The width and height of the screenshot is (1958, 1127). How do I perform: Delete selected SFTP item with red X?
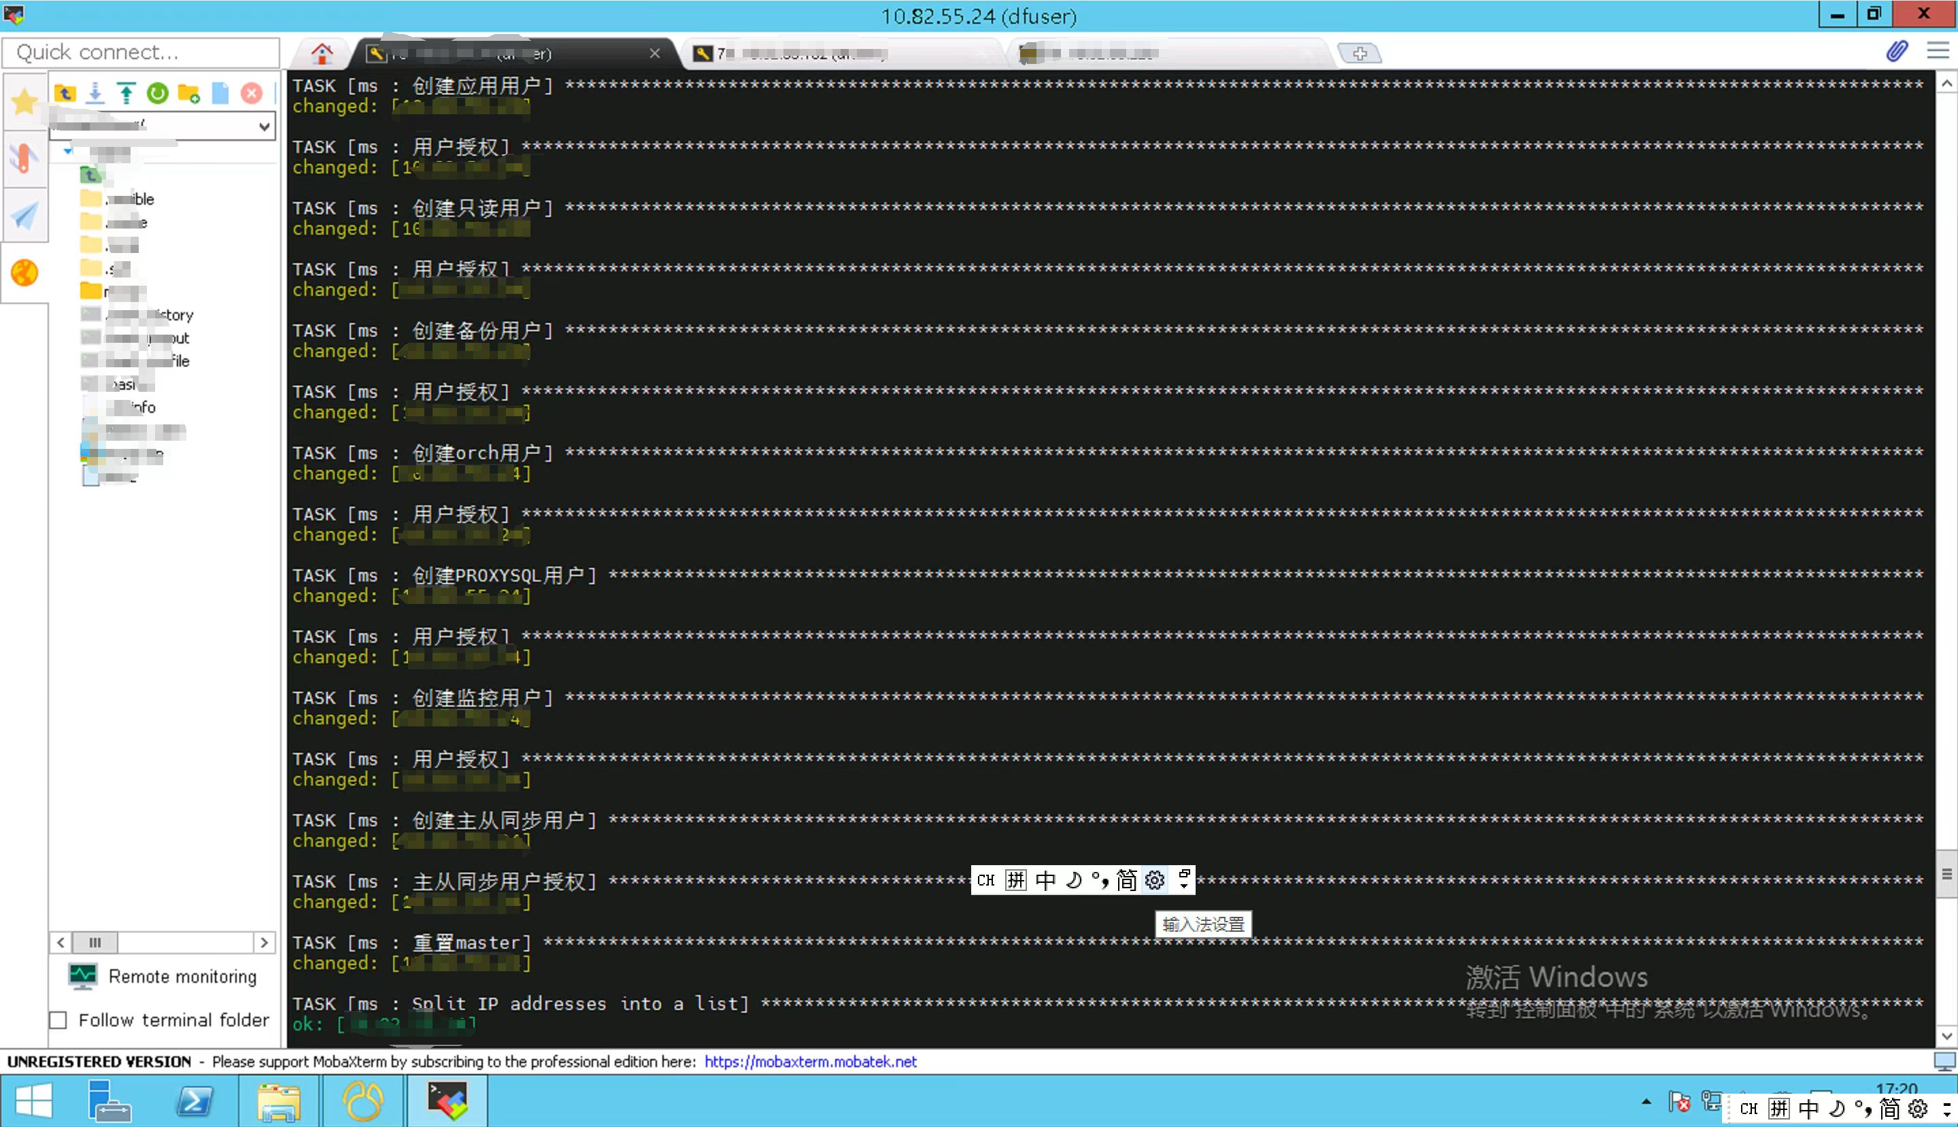tap(252, 94)
